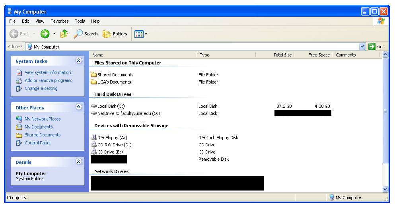Open the Forward history dropdown arrow
This screenshot has width=395, height=210.
pyautogui.click(x=54, y=34)
